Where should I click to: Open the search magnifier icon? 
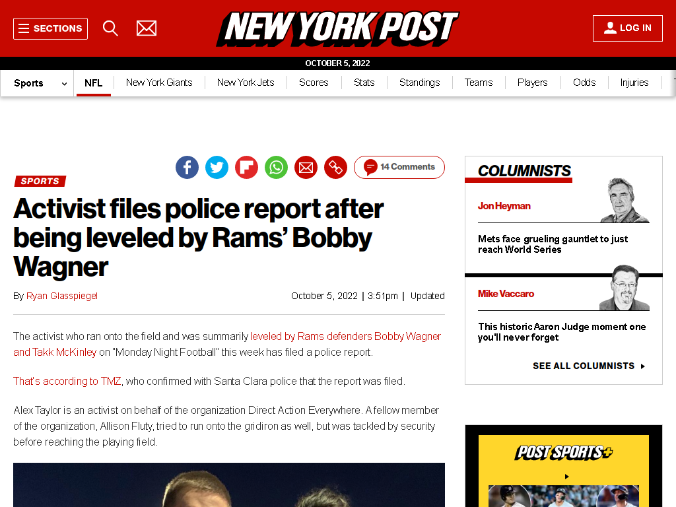click(x=110, y=28)
